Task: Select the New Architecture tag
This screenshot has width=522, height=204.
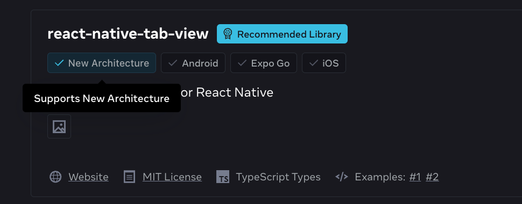Action: (102, 63)
